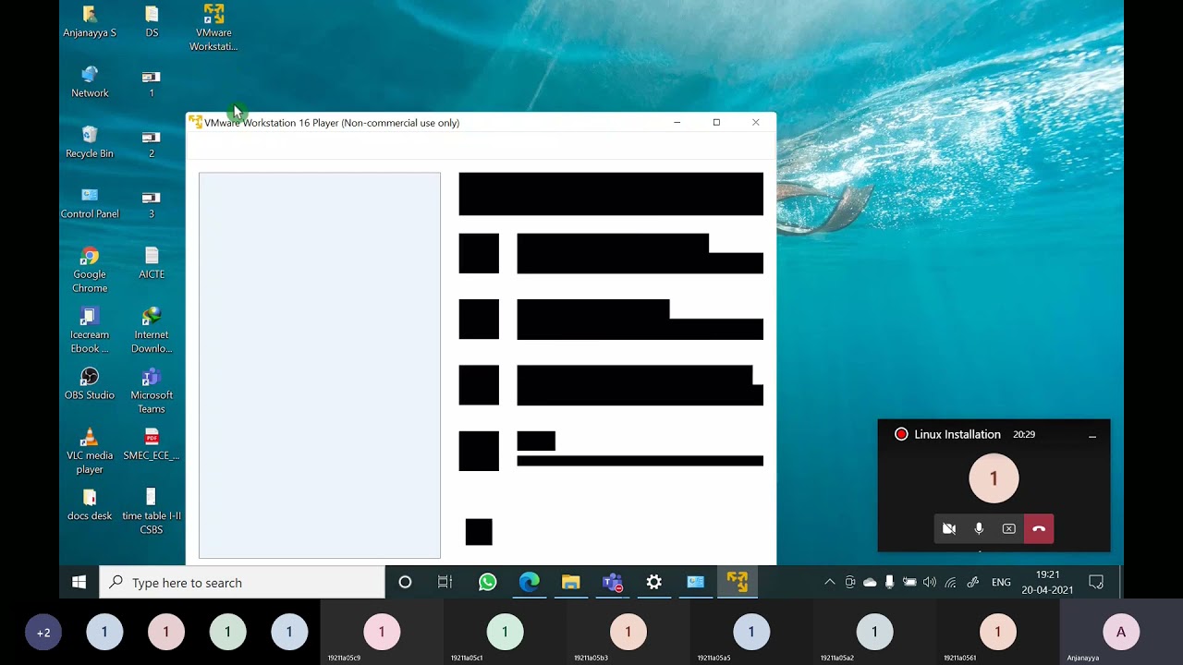1183x665 pixels.
Task: Select participant 19211a05a2 tile
Action: 874,633
